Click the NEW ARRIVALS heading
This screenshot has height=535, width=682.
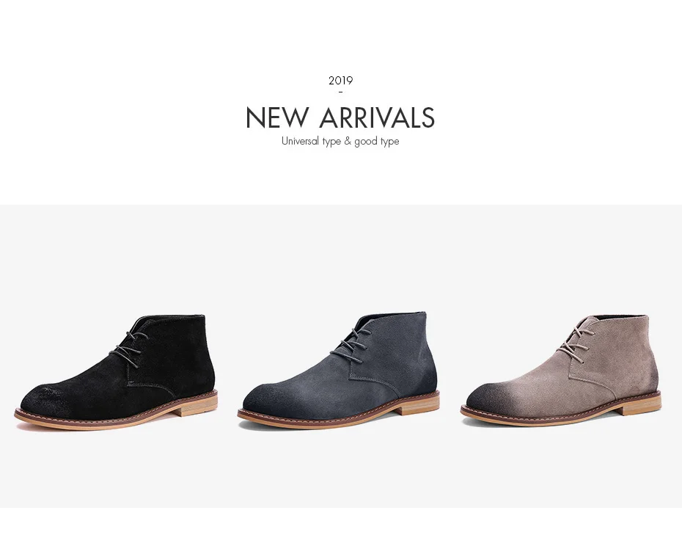pyautogui.click(x=340, y=117)
